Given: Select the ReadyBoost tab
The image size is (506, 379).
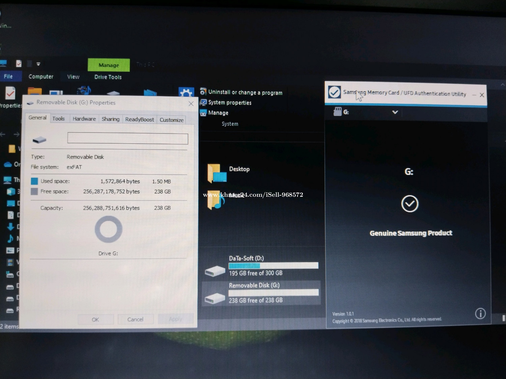Looking at the screenshot, I should tap(139, 120).
